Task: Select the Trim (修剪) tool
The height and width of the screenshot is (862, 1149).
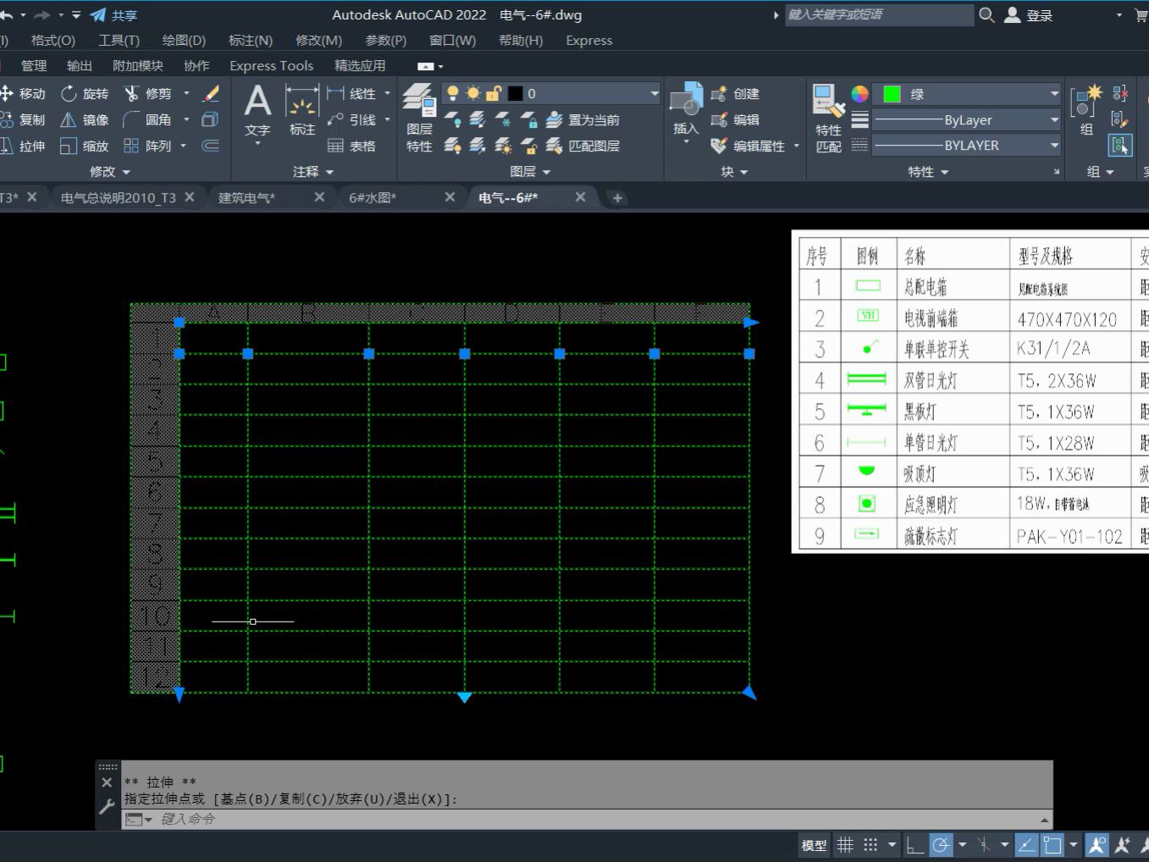Action: pos(148,93)
